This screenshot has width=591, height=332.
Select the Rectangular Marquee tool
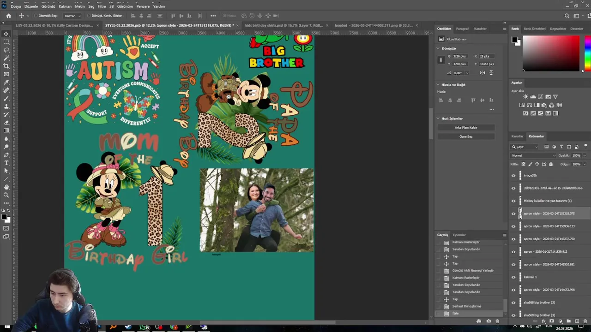(x=6, y=42)
